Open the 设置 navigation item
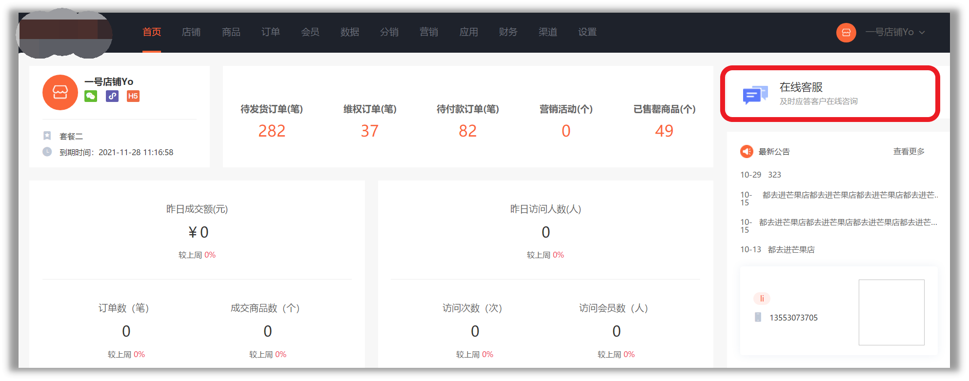Image resolution: width=969 pixels, height=381 pixels. click(x=587, y=32)
